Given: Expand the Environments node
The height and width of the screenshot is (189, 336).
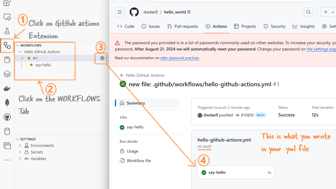Looking at the screenshot, I should click(x=20, y=145).
